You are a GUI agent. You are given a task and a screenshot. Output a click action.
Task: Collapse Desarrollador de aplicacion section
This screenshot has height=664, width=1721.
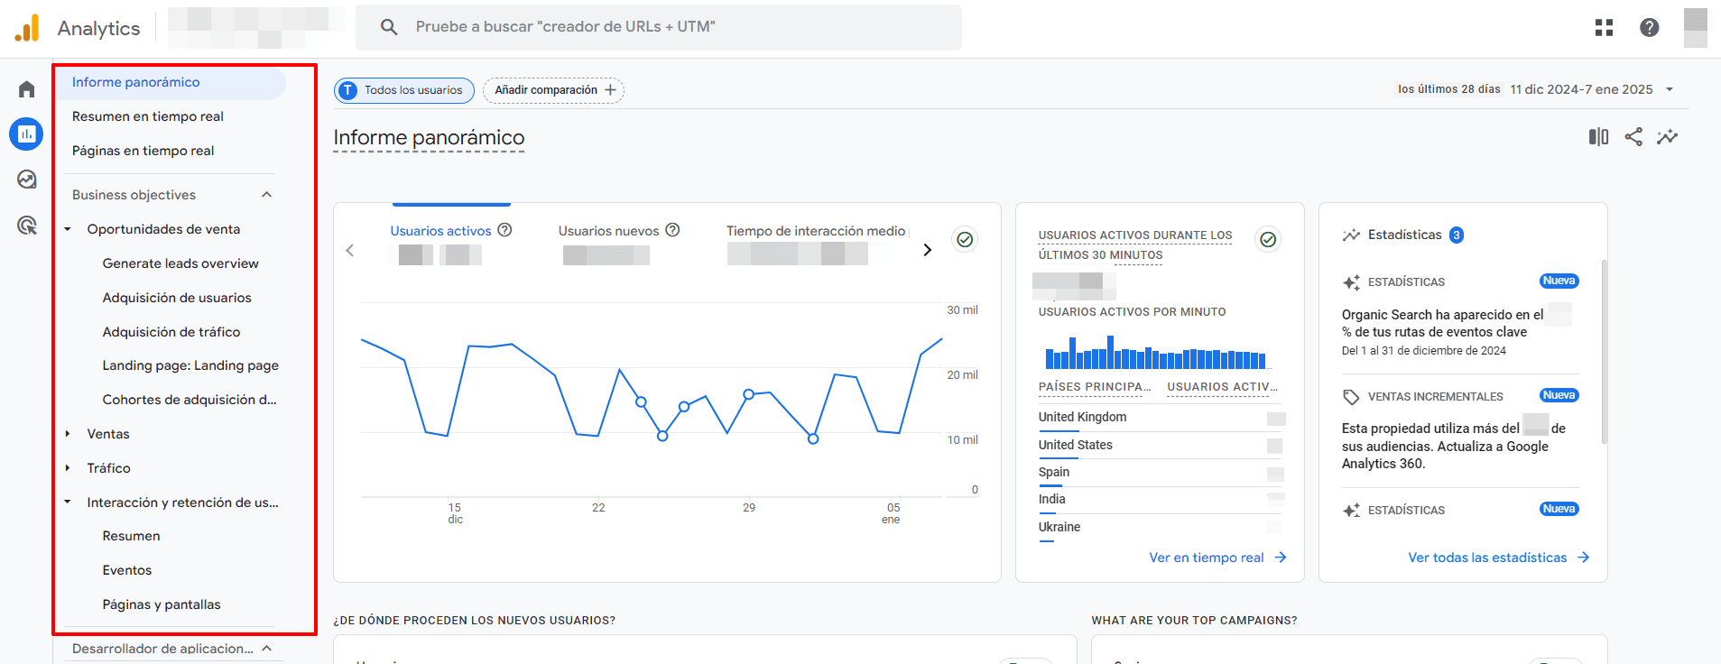pyautogui.click(x=266, y=649)
